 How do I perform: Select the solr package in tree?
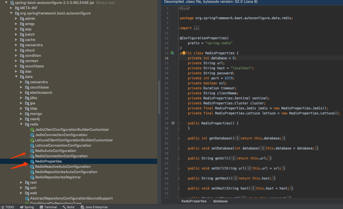coord(33,188)
